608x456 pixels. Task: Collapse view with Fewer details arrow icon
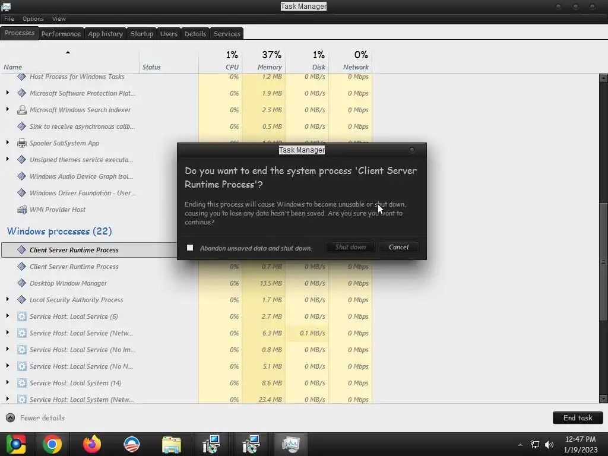11,417
